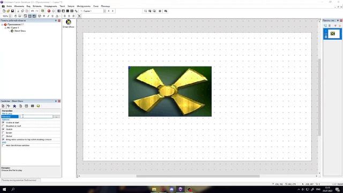Click the Copy icon in toolbar
The image size is (343, 193).
click(23, 11)
